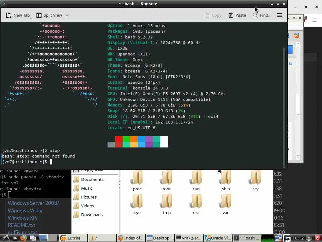Switch to the Lutris taskbar window
Viewport: 322px width, 242px height.
(x=73, y=238)
